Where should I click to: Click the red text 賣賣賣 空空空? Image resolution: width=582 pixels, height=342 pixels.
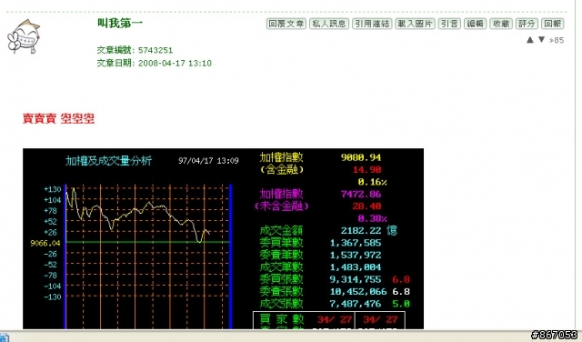tap(58, 119)
